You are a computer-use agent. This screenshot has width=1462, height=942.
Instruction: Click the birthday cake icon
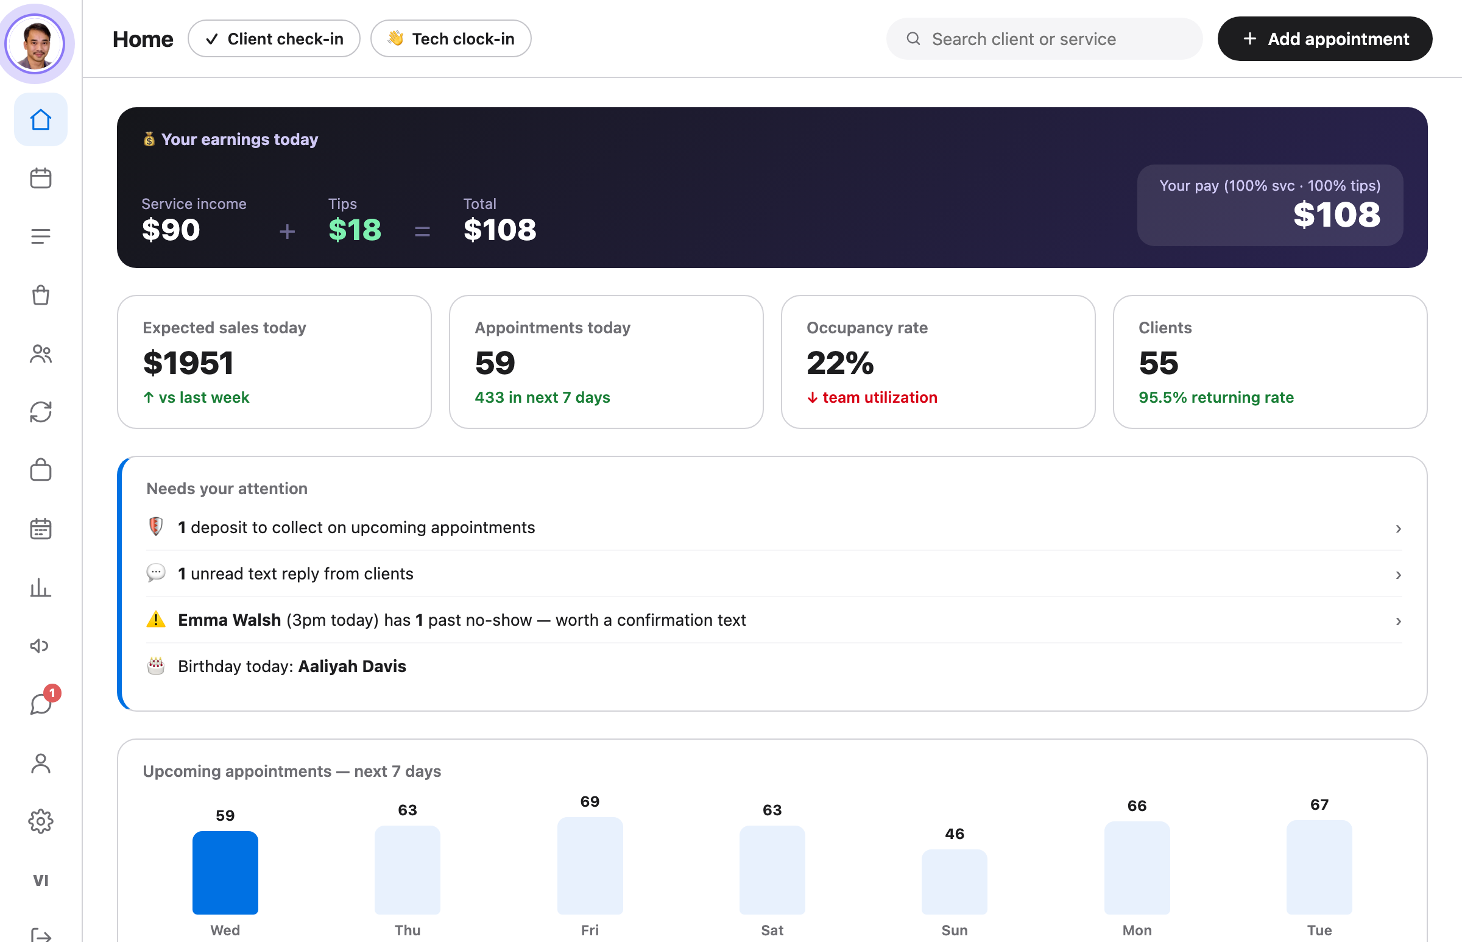point(156,665)
